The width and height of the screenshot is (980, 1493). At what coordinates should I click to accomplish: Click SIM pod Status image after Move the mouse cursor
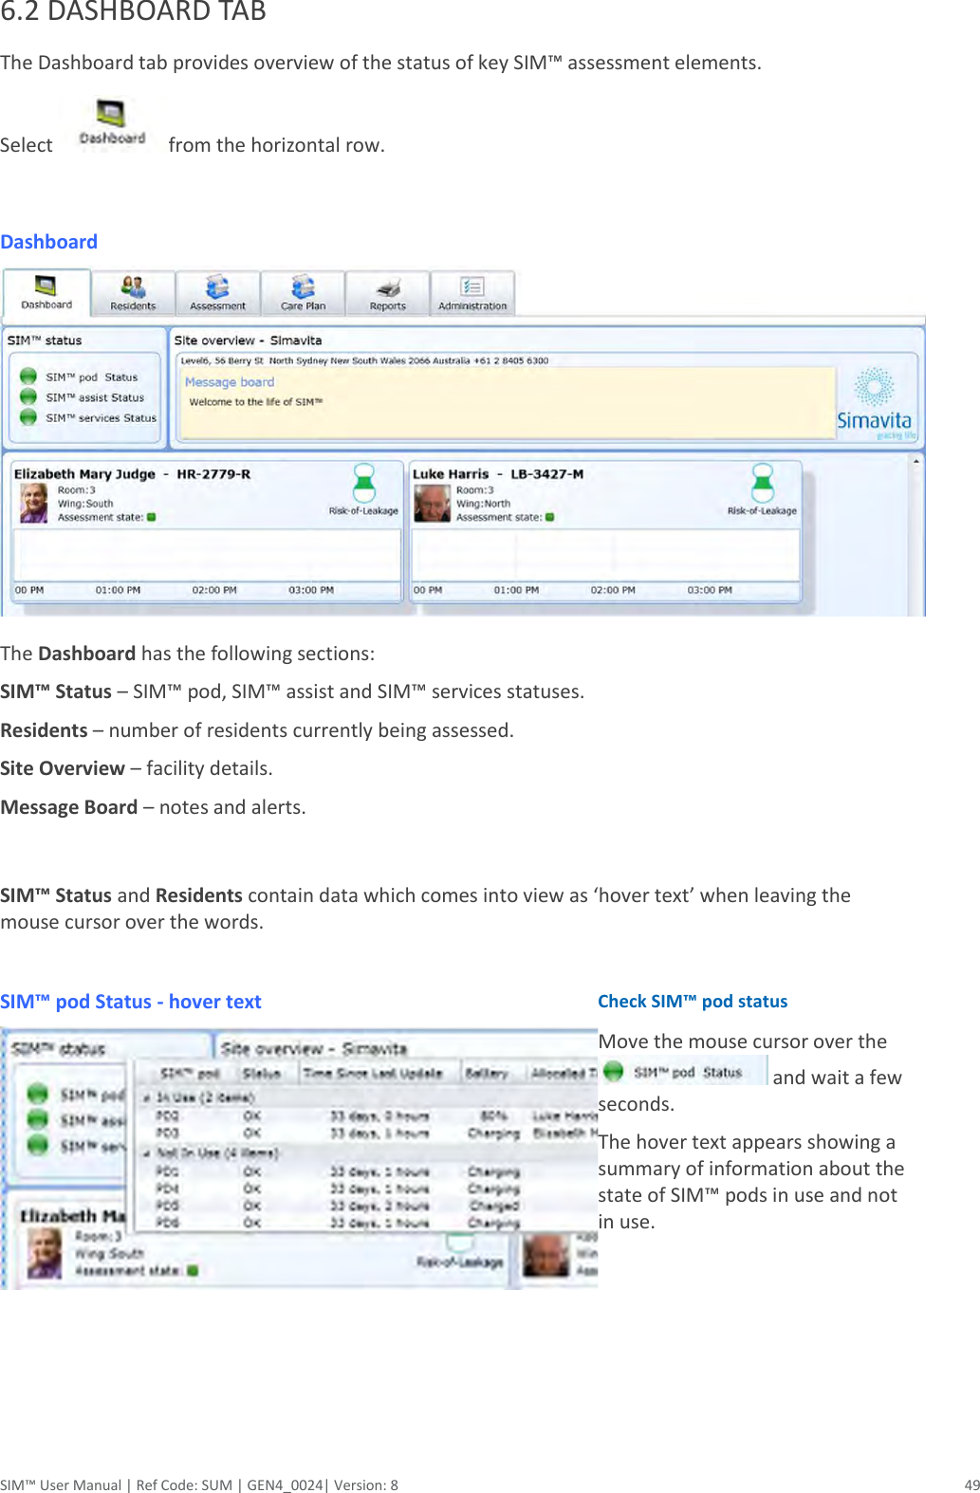coord(683,1072)
